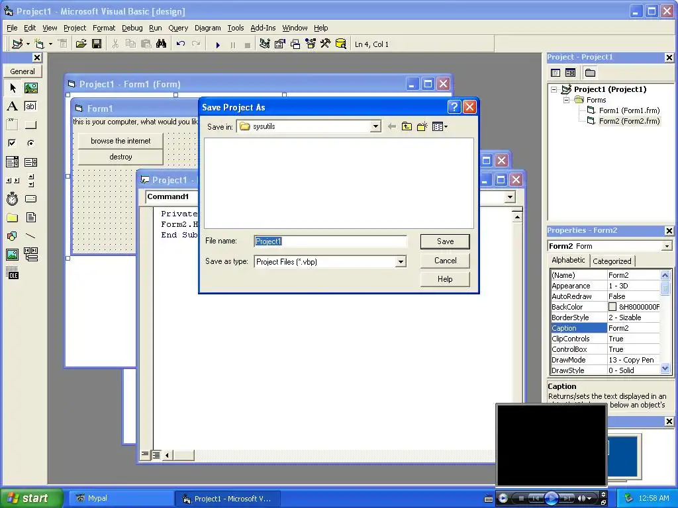678x508 pixels.
Task: Click the Save Project floppy icon
Action: click(x=97, y=44)
